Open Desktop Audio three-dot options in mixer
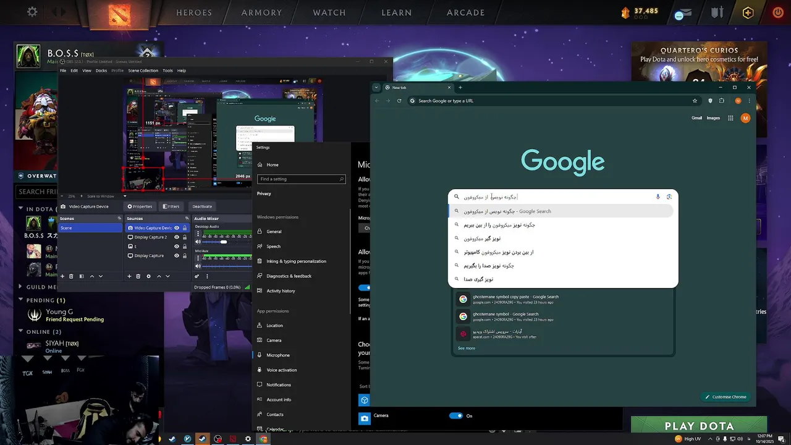Viewport: 791px width, 445px height. click(x=198, y=234)
